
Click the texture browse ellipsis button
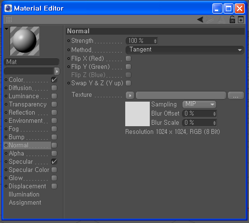pyautogui.click(x=236, y=95)
